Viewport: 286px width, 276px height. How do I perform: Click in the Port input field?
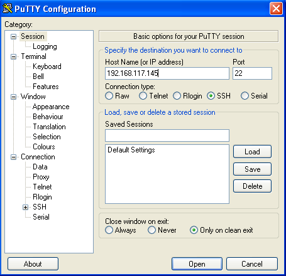point(252,73)
